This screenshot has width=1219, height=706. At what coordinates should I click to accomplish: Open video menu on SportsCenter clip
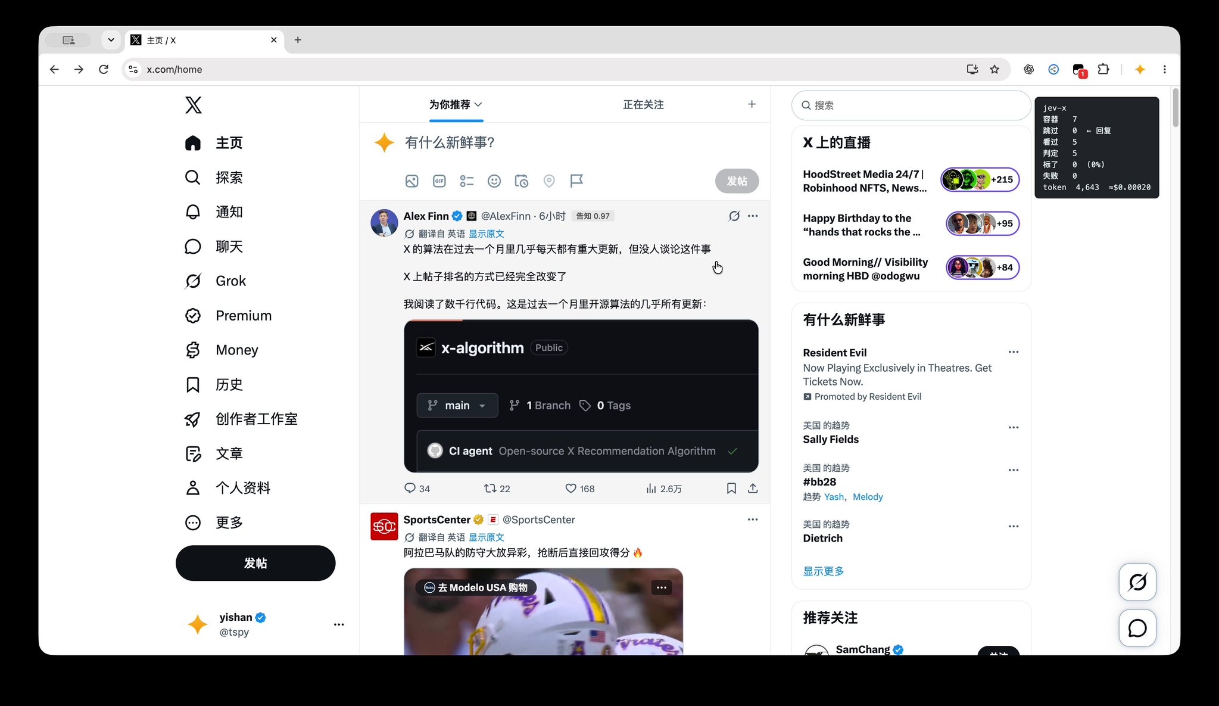tap(661, 587)
